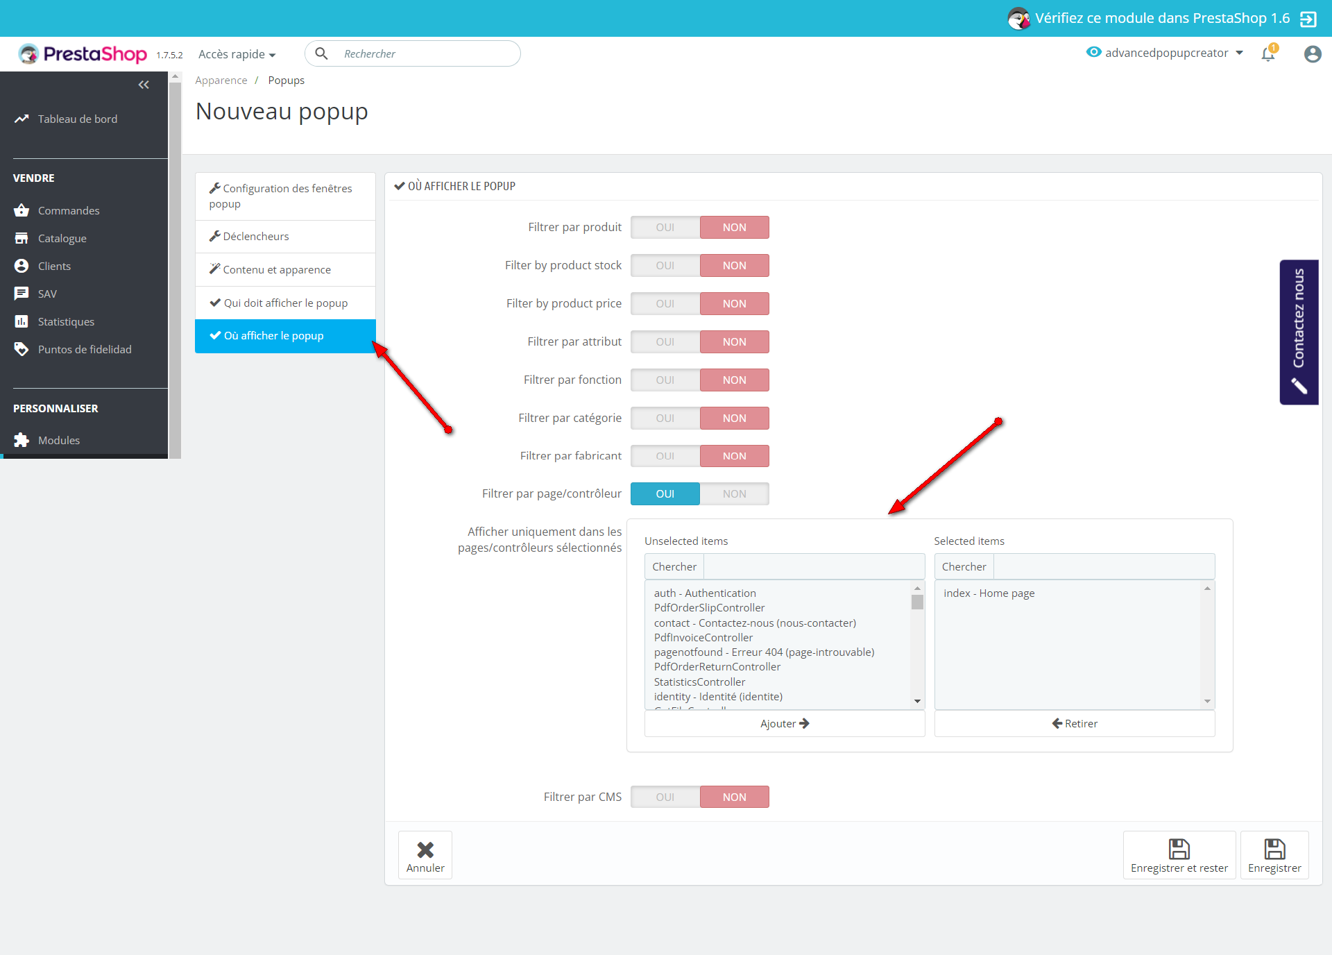Click the Annuler X icon
Screen dimensions: 1332x955
(x=425, y=849)
